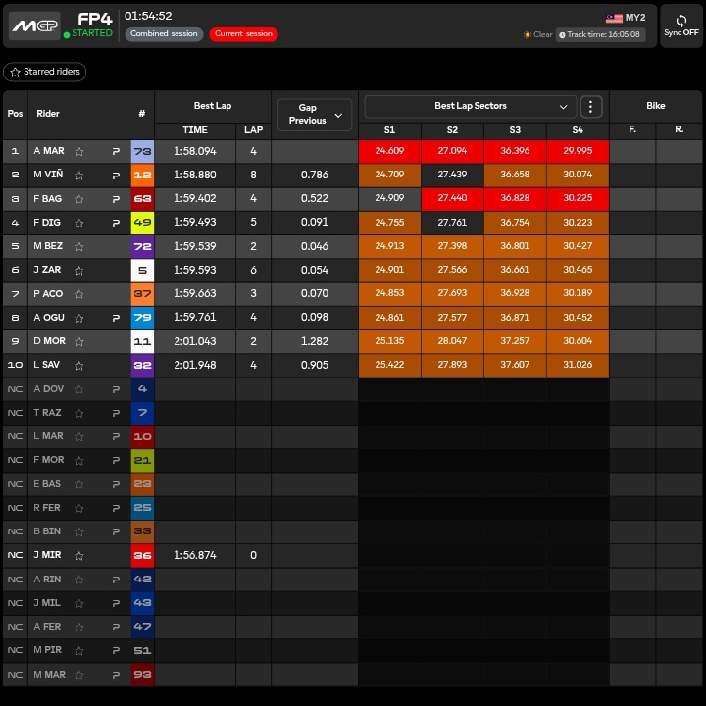Click the MotoGP logo icon

(34, 25)
